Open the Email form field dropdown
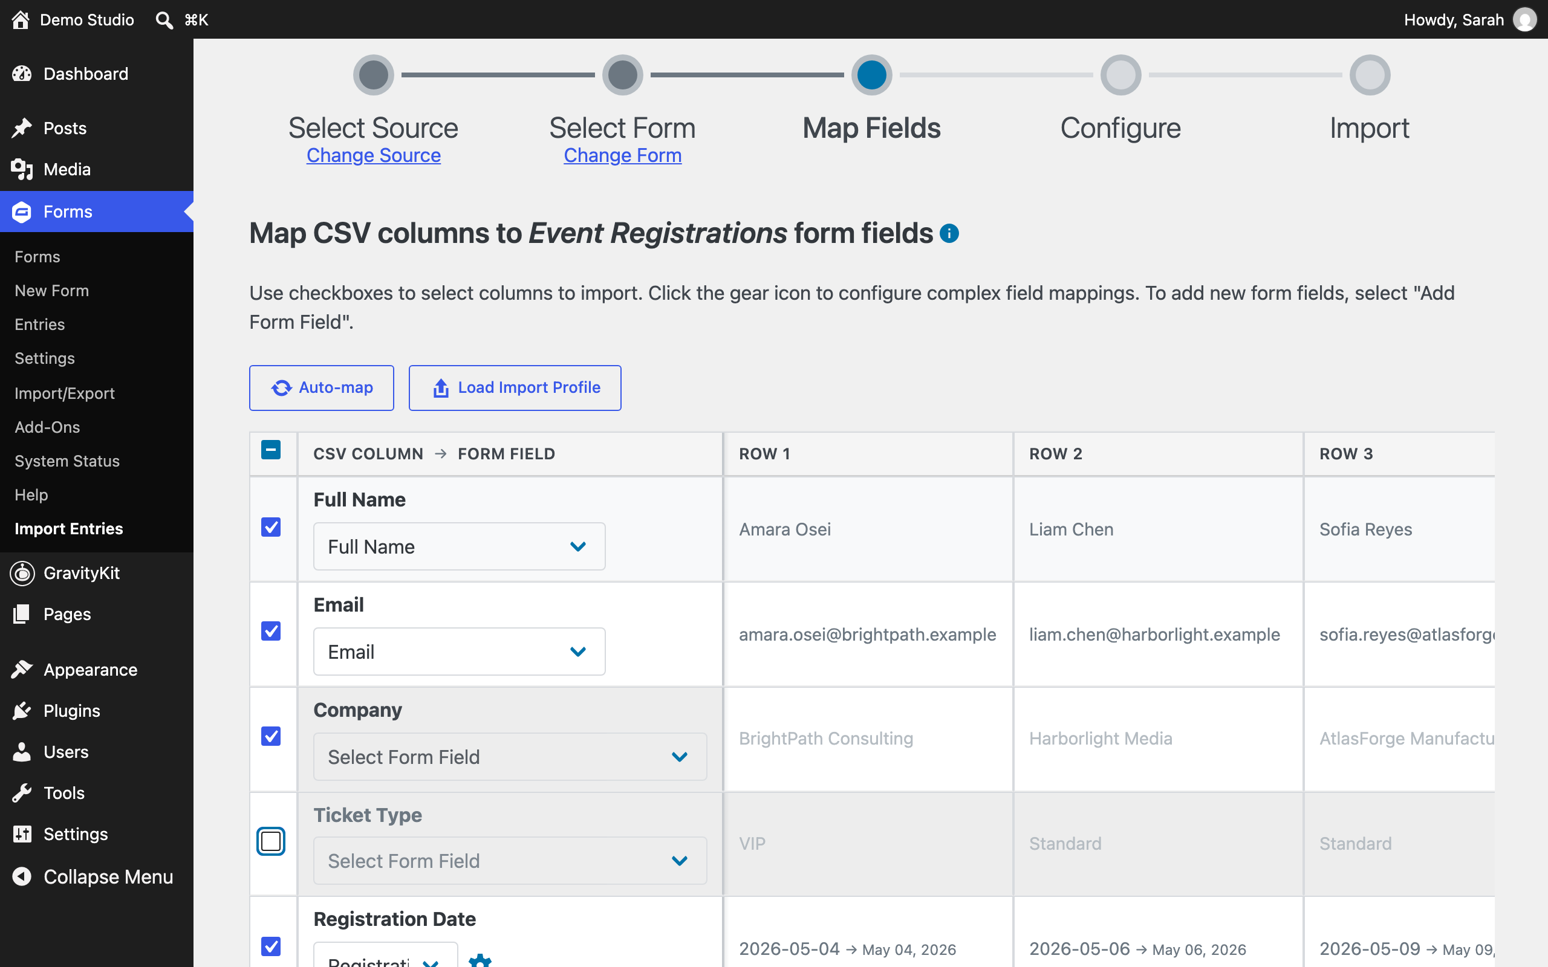The height and width of the screenshot is (967, 1548). click(460, 652)
